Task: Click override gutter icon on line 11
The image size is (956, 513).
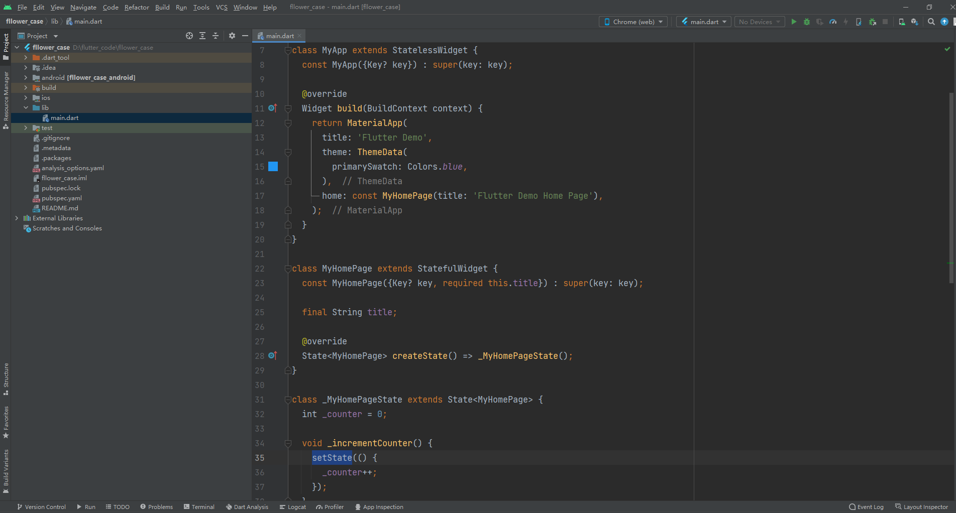Action: click(272, 108)
